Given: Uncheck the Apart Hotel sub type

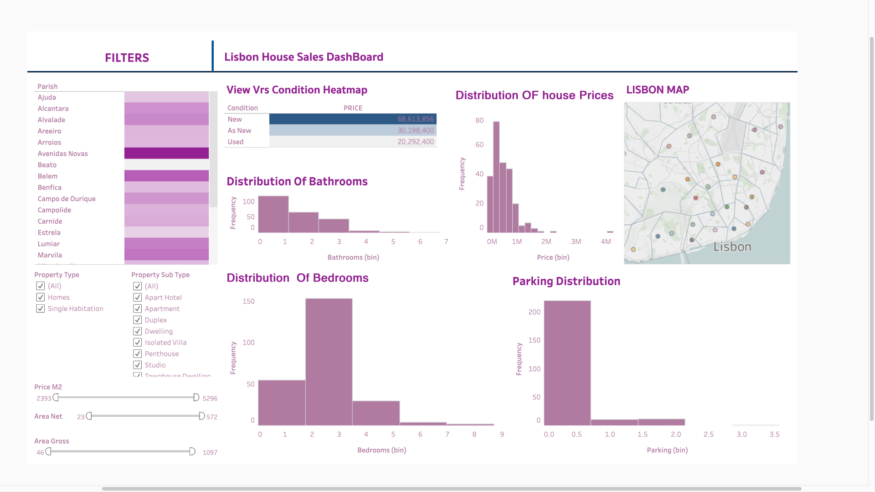Looking at the screenshot, I should (x=137, y=297).
